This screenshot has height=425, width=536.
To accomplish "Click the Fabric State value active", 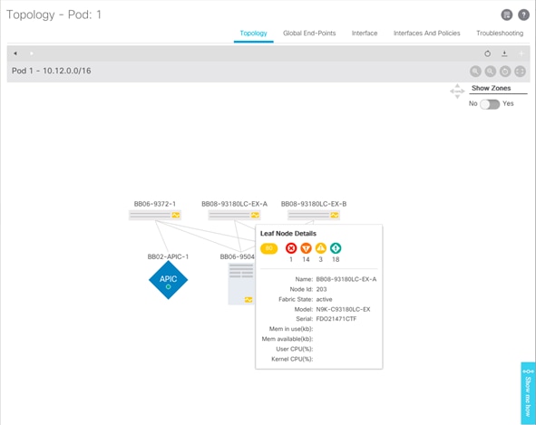I will tap(324, 299).
